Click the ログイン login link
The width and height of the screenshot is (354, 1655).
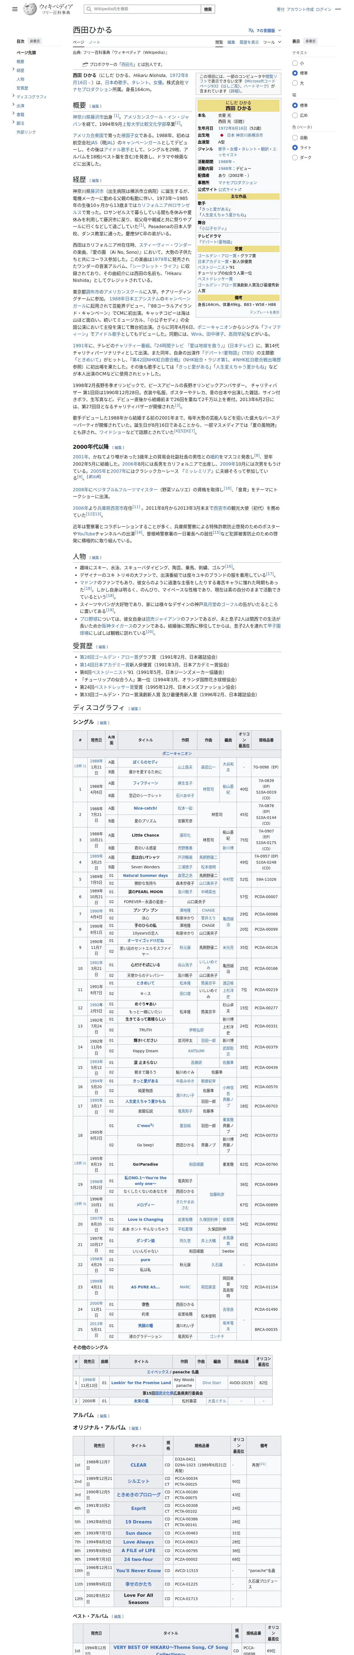click(324, 10)
